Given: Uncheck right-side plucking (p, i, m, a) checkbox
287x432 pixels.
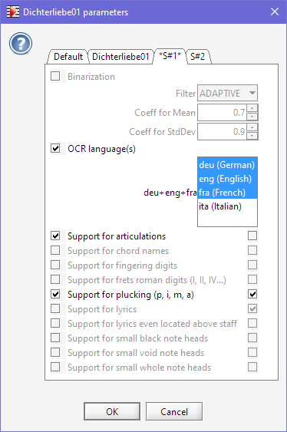Looking at the screenshot, I should (252, 294).
